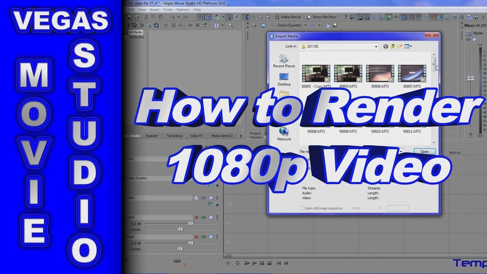Open the undo history dropdown arrow
Screen dimensions: 487x274
point(178,17)
